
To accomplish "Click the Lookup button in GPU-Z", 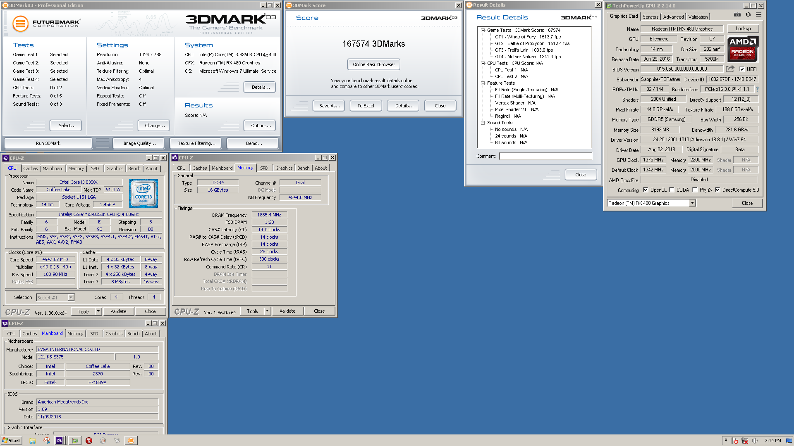I will click(x=743, y=28).
